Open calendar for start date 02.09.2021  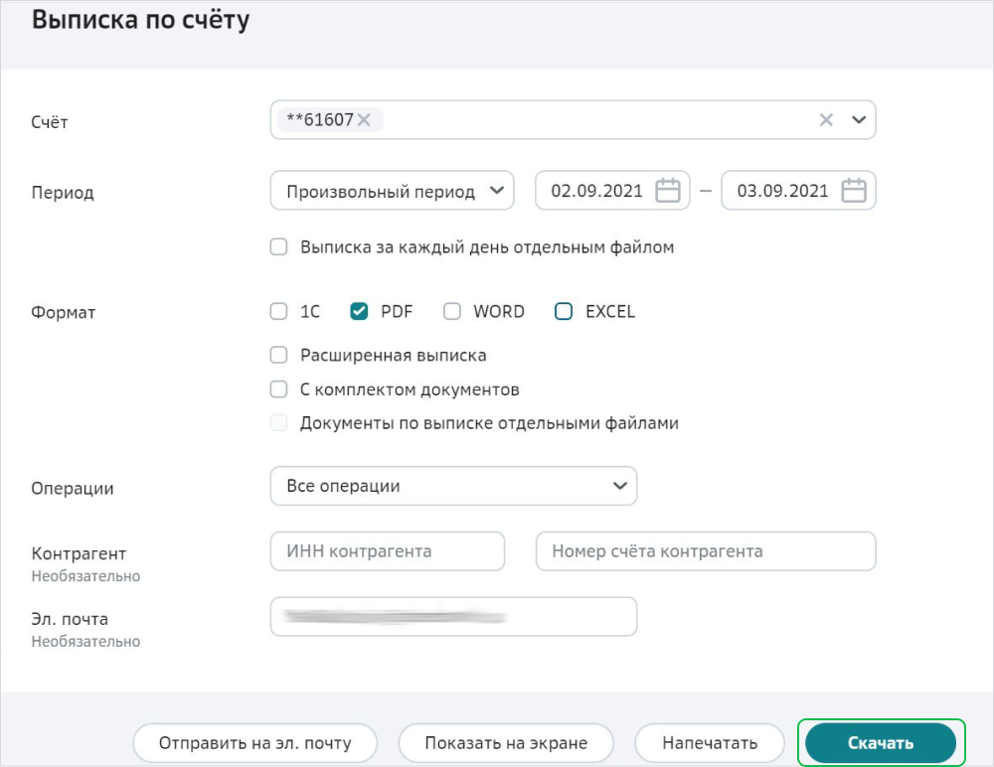click(668, 191)
